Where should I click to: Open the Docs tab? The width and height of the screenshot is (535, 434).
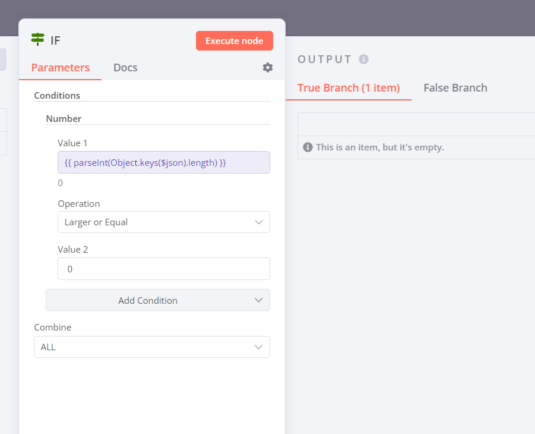(125, 68)
